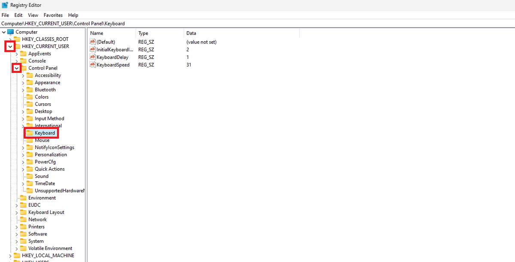Click the Sound folder icon
Screen dimensions: 515x262
[30, 176]
